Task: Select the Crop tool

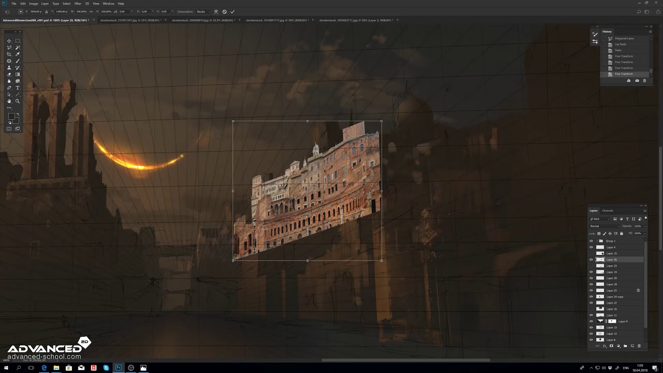Action: 9,54
